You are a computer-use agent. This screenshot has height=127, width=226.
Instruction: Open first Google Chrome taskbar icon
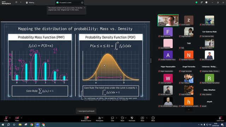[31, 125]
